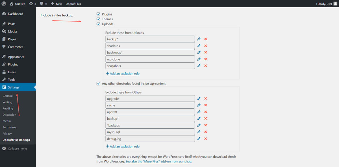Delete the mysql.sql exclusion rule

point(206,132)
